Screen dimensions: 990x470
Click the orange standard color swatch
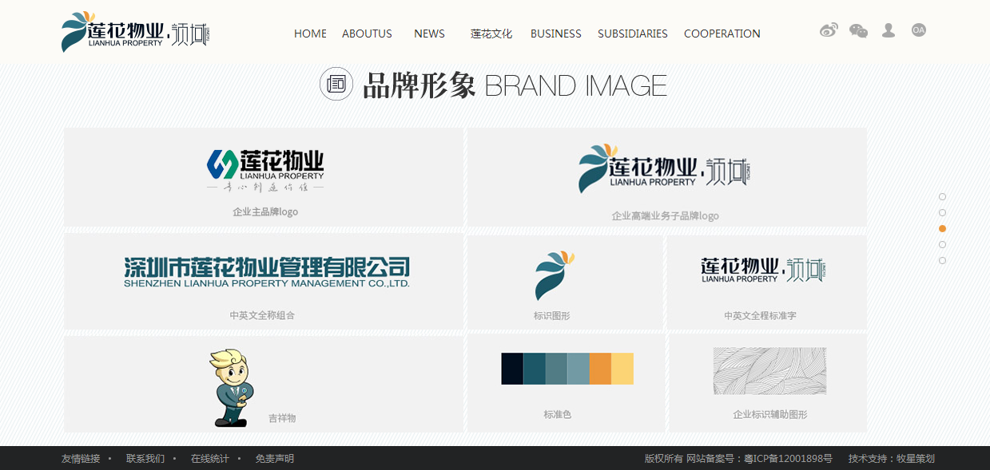(x=600, y=369)
